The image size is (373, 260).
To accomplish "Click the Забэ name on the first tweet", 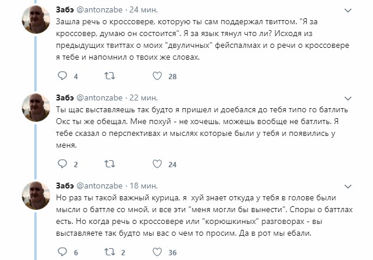I will point(64,9).
